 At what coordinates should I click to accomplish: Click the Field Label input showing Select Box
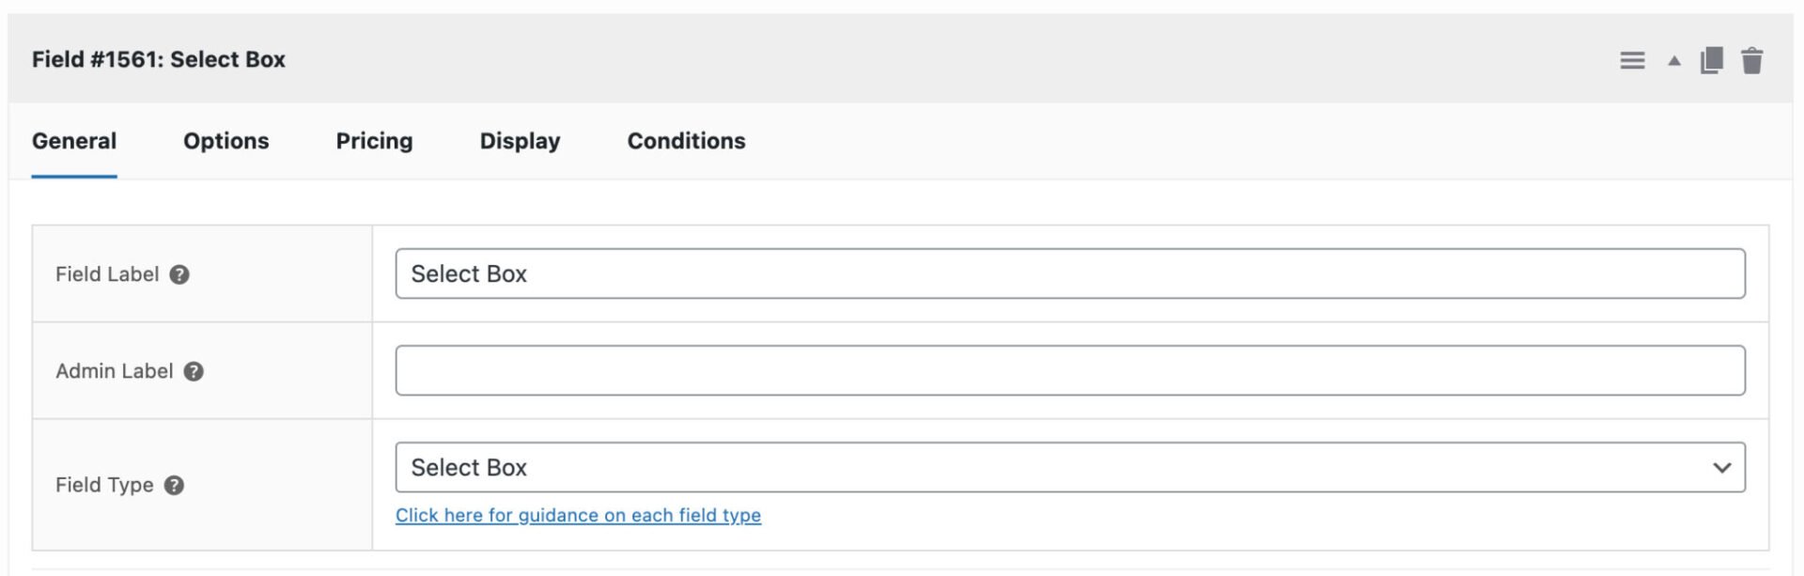1071,274
